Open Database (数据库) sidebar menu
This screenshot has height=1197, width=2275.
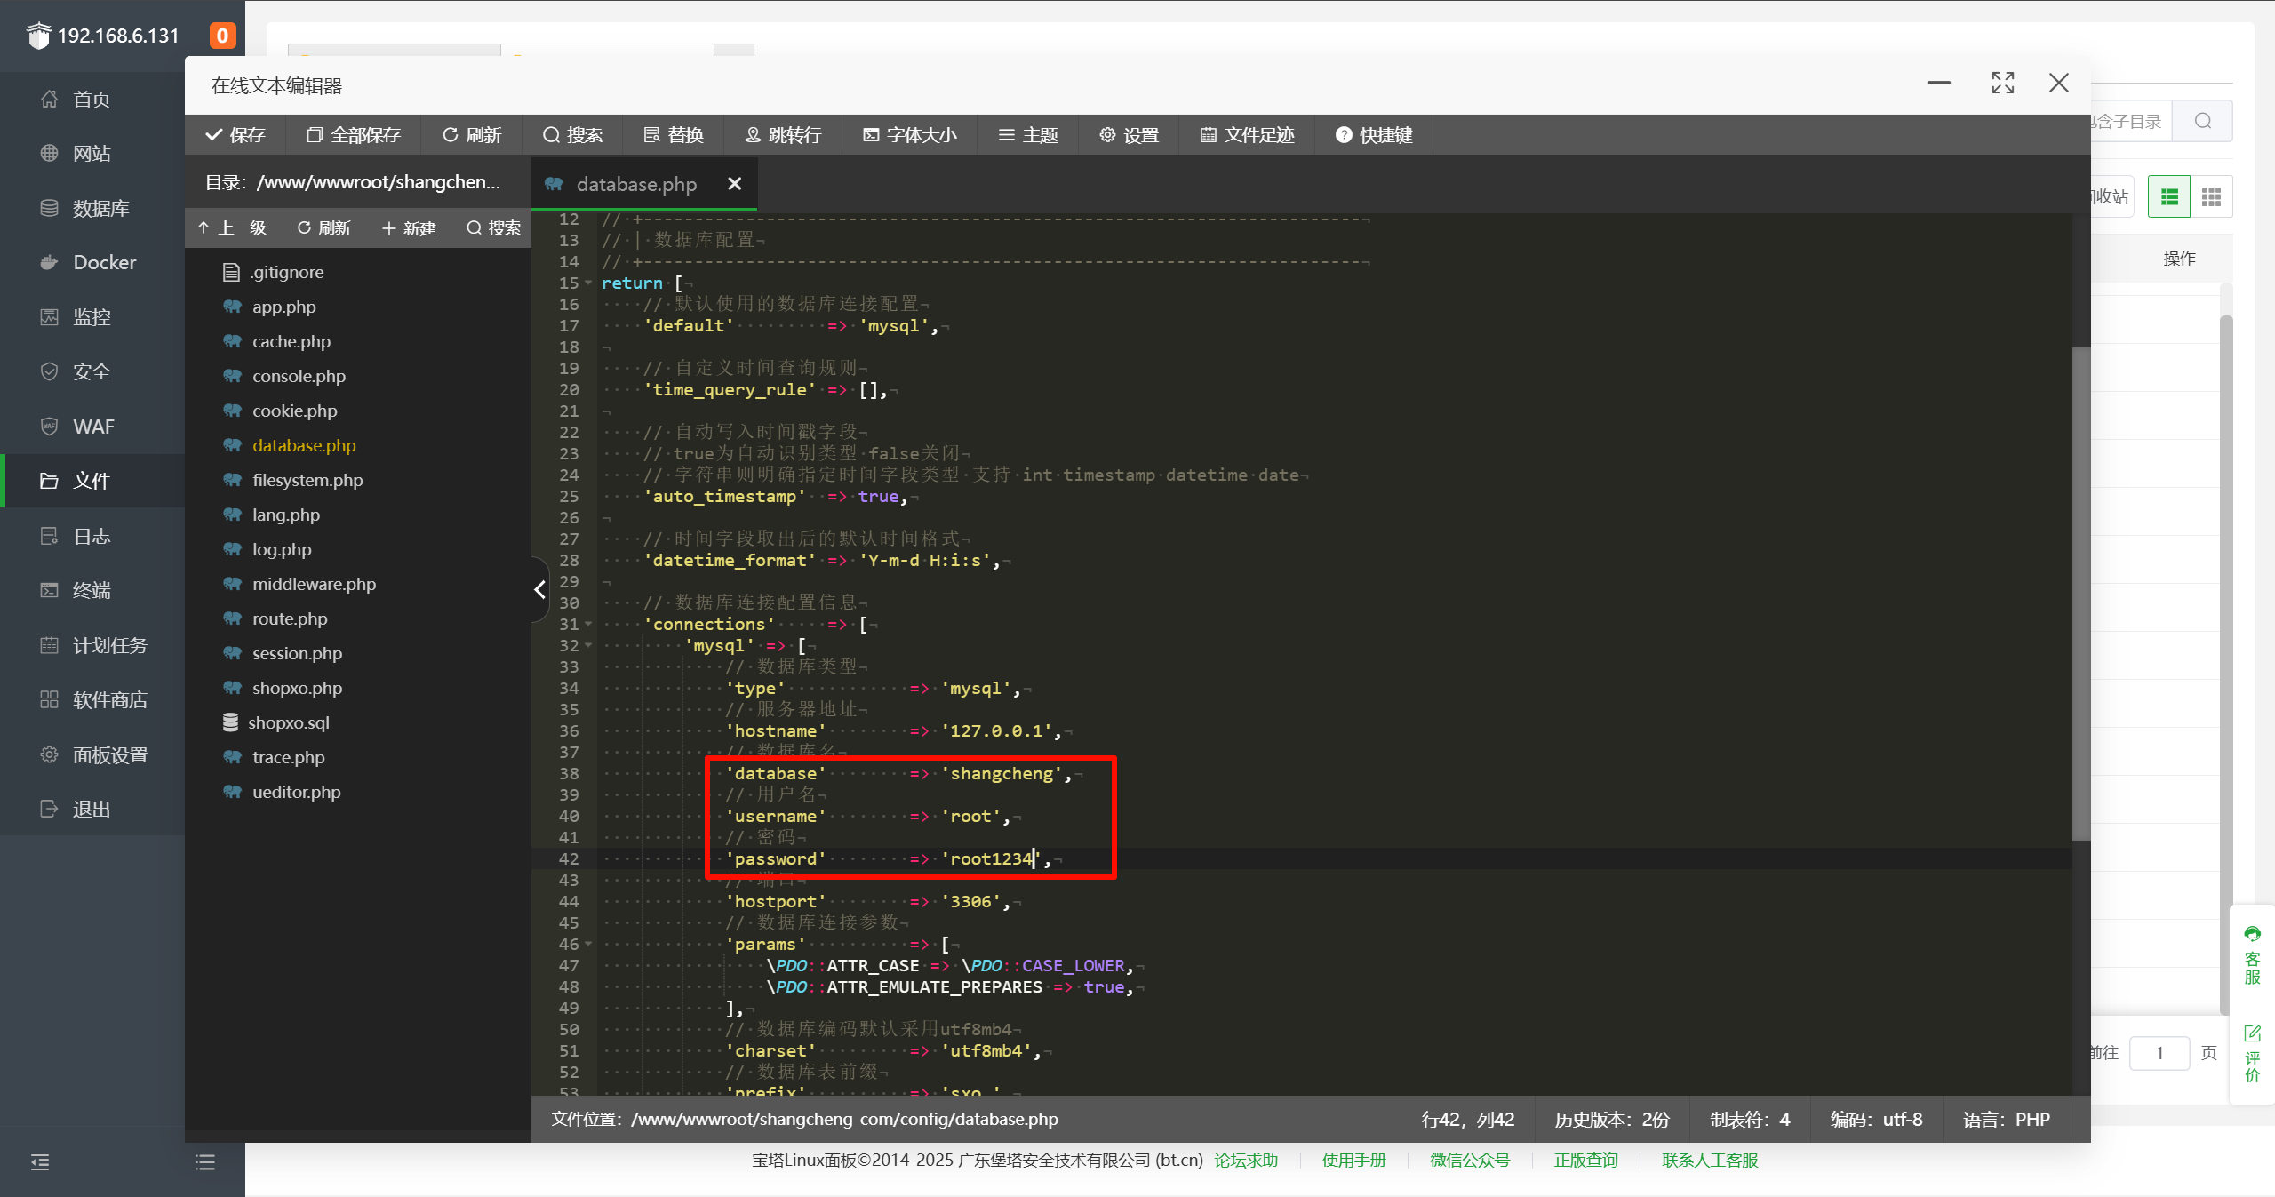tap(92, 208)
